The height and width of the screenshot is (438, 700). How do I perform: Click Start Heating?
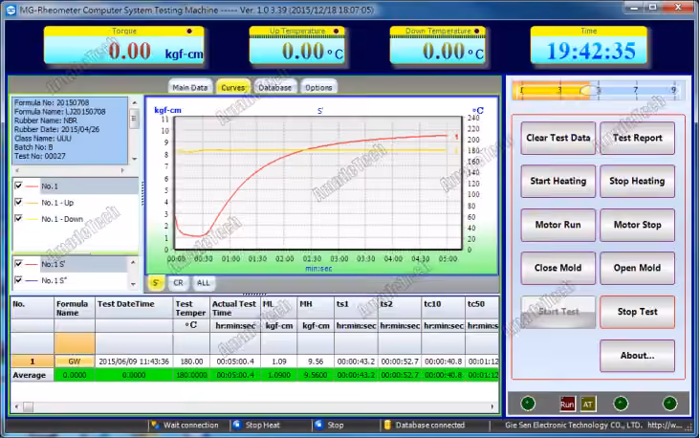[x=558, y=182]
